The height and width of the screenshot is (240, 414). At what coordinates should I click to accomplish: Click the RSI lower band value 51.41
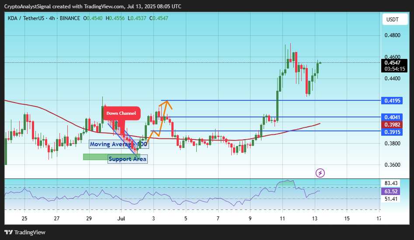[x=391, y=199]
